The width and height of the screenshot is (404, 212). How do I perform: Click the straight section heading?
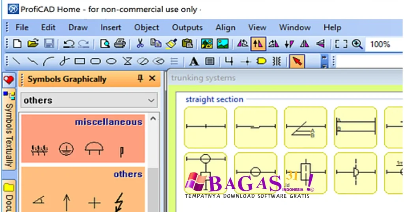pyautogui.click(x=214, y=99)
